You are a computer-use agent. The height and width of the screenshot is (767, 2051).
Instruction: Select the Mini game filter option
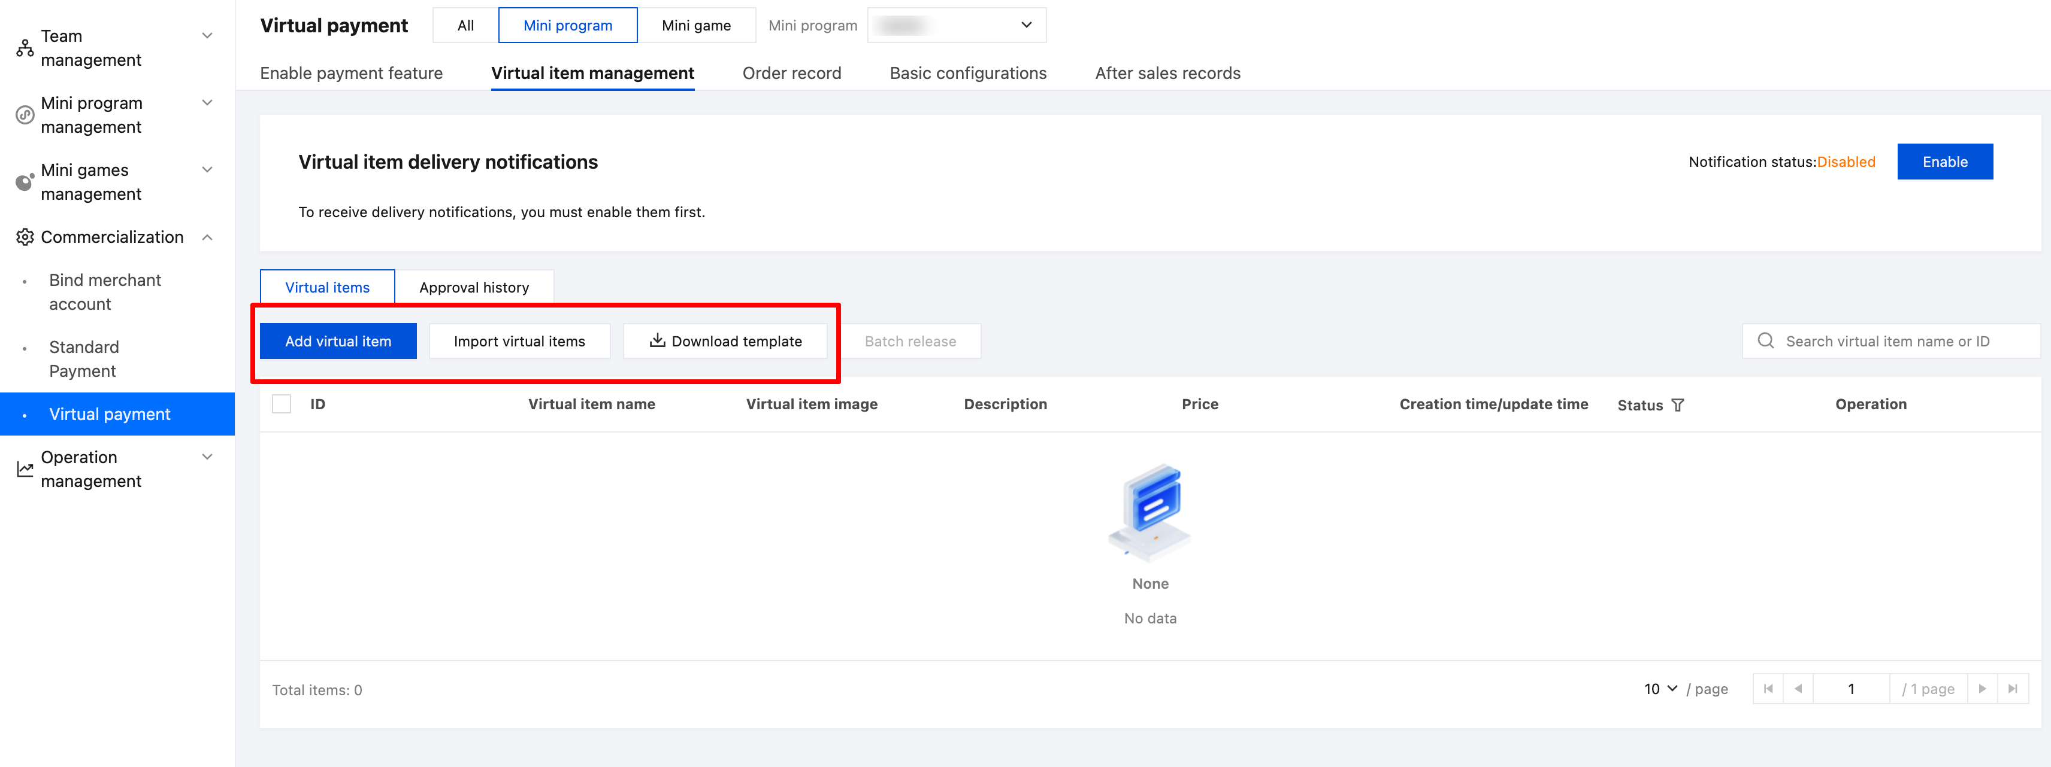(x=696, y=26)
